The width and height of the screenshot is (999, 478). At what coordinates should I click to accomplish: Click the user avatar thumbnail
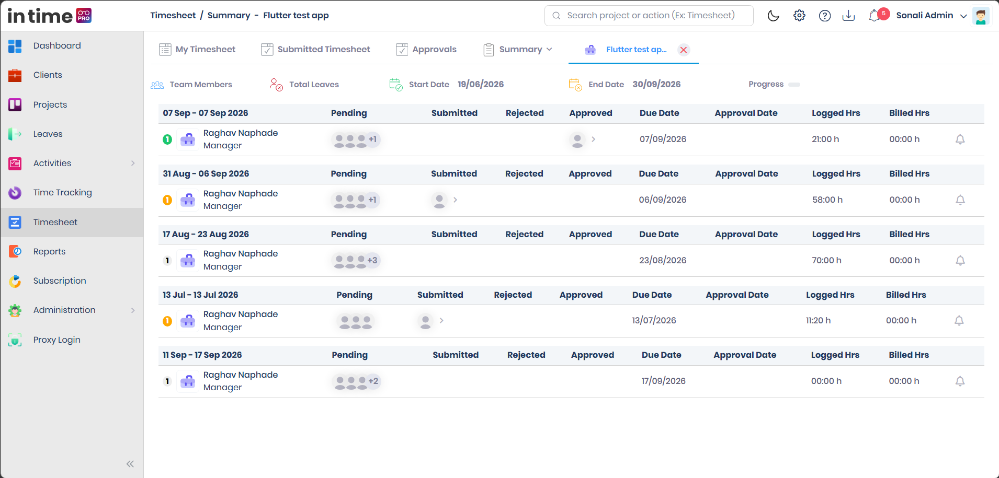point(981,16)
